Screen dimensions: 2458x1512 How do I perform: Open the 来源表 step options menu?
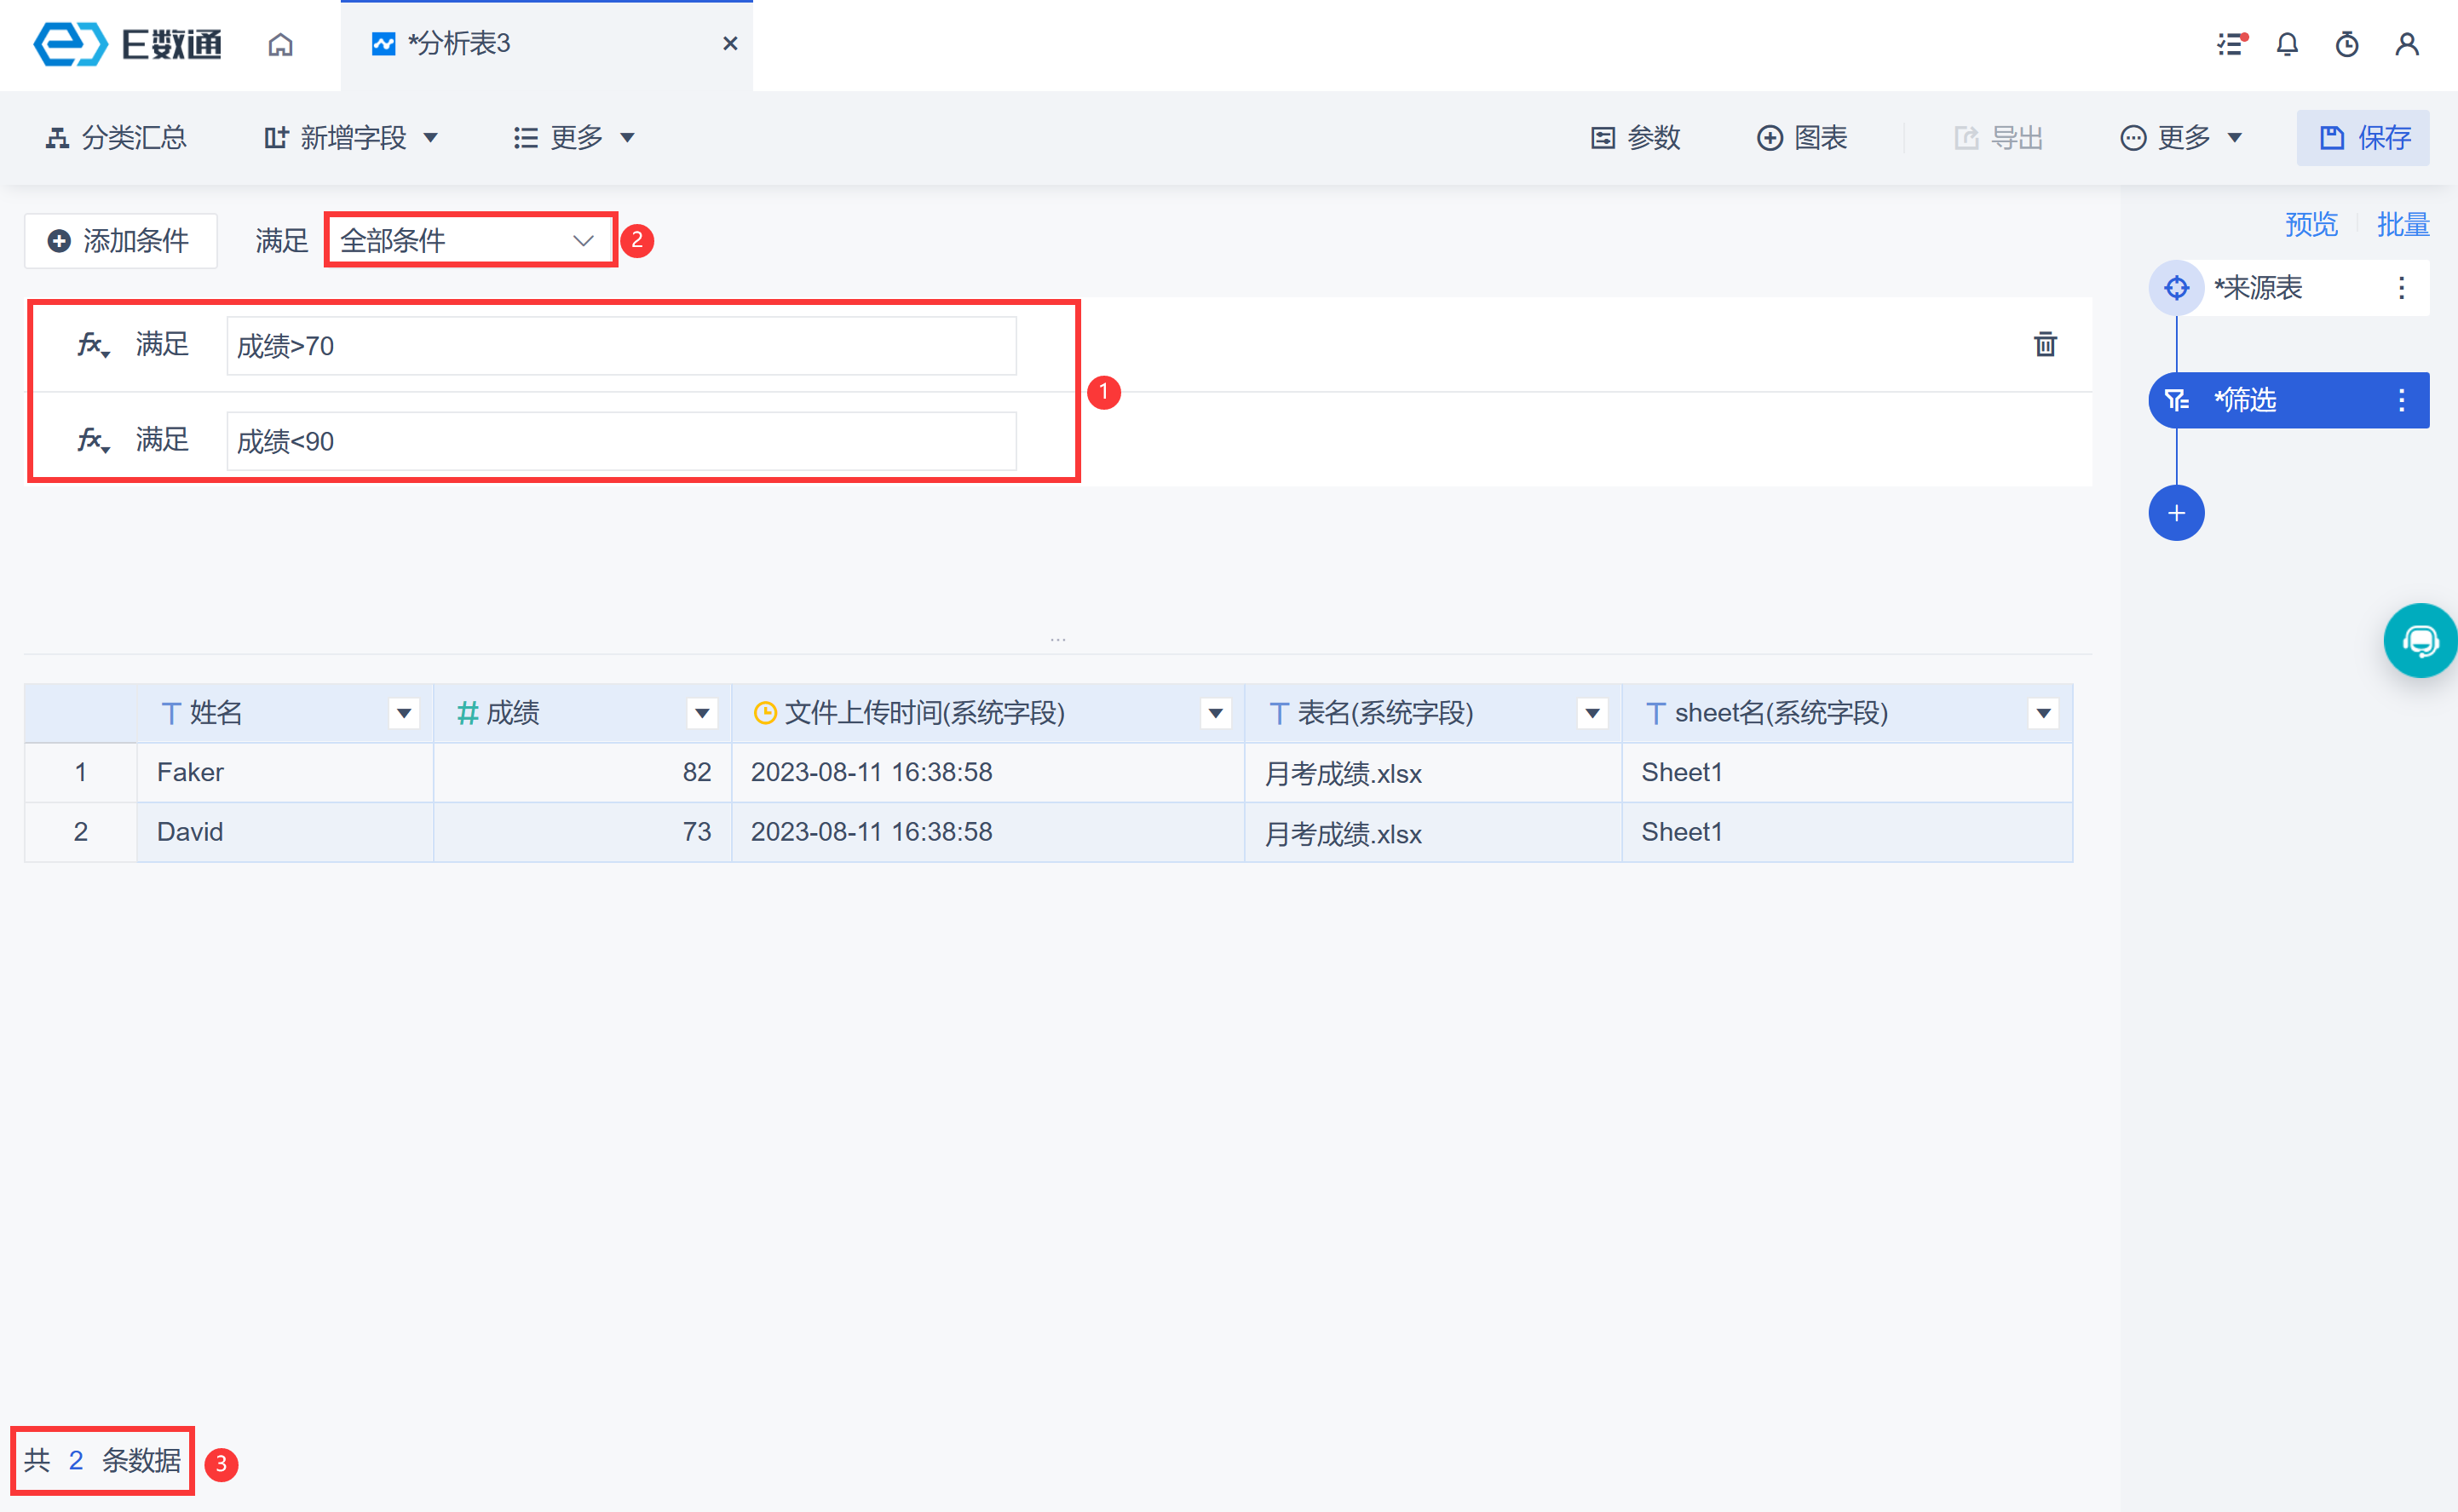tap(2401, 288)
